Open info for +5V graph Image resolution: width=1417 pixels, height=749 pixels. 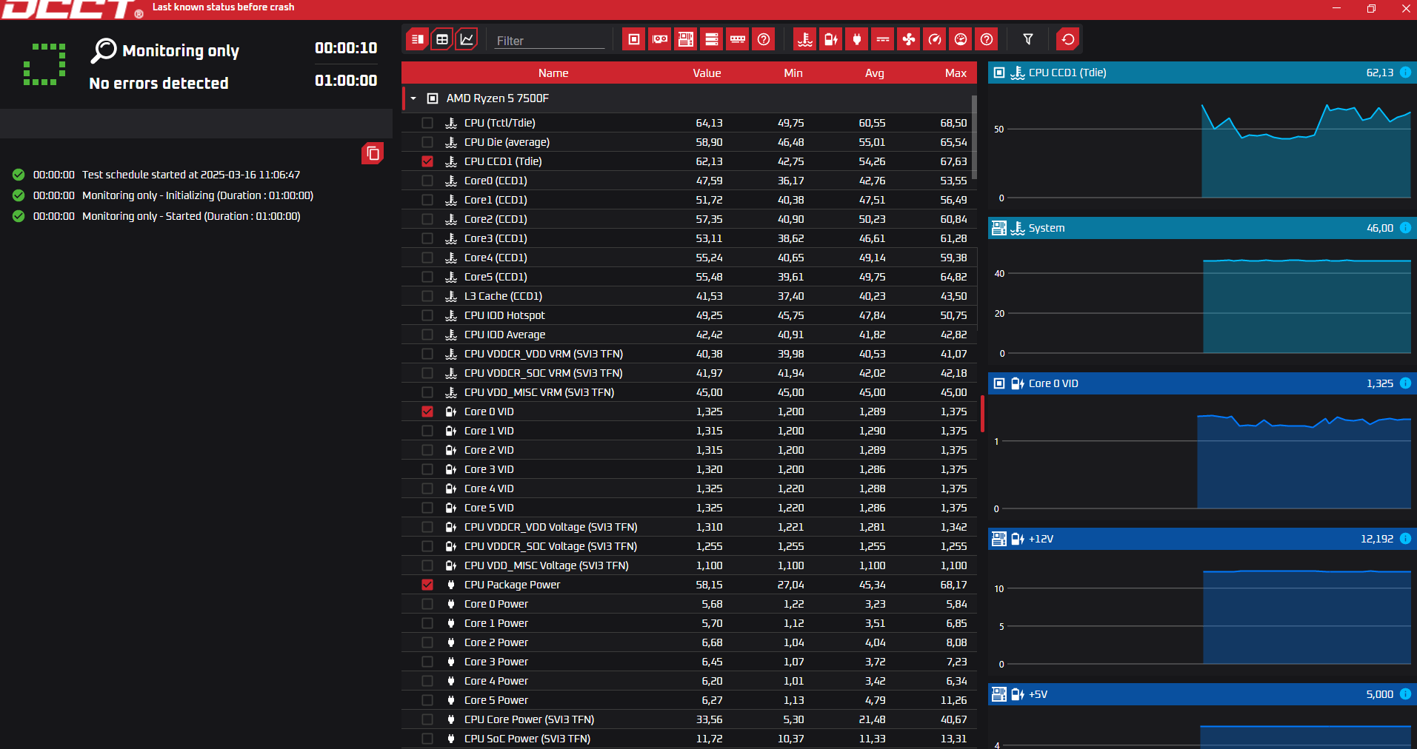1405,694
